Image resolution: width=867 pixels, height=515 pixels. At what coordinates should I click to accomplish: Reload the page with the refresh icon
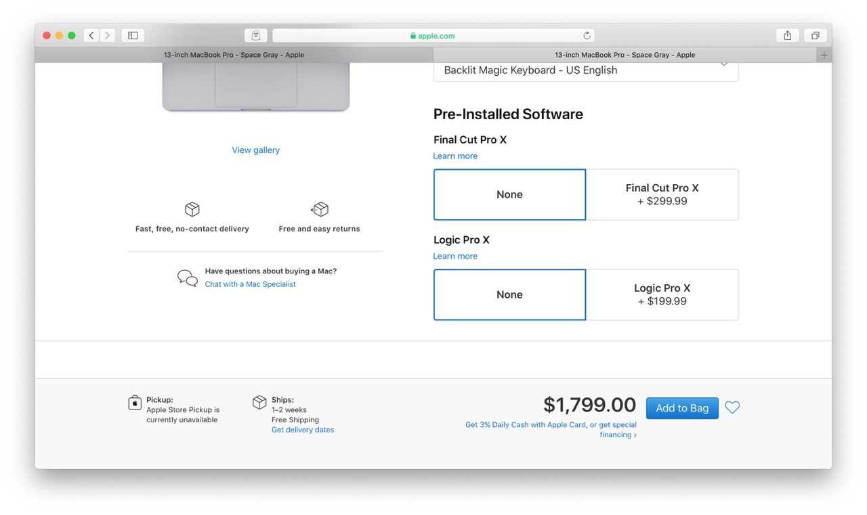click(x=587, y=35)
